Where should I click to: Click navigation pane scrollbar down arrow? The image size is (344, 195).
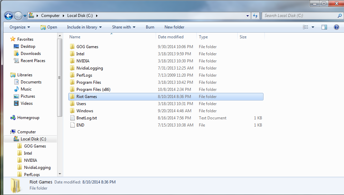coord(60,174)
